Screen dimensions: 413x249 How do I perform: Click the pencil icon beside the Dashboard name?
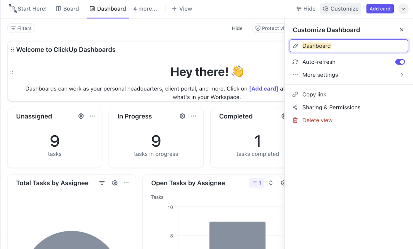click(x=296, y=46)
